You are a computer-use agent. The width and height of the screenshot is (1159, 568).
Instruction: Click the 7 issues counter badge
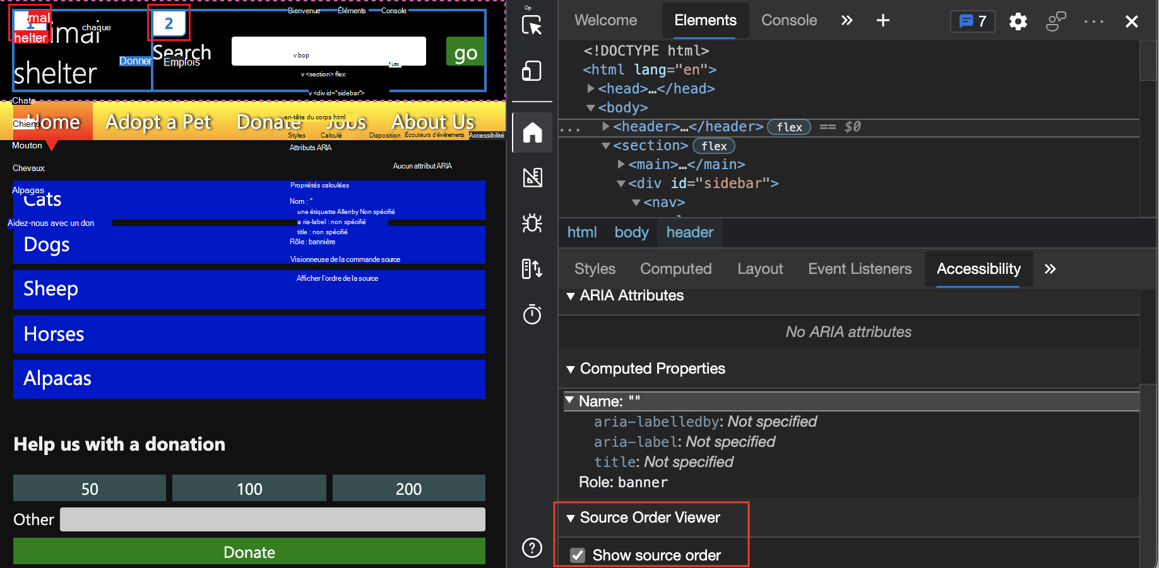pyautogui.click(x=972, y=21)
